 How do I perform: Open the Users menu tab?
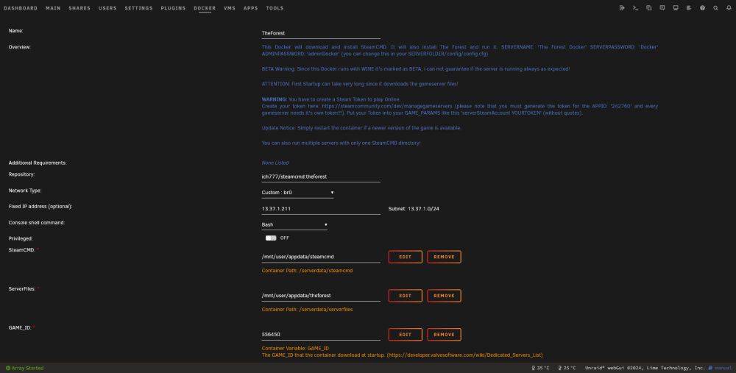coord(107,8)
